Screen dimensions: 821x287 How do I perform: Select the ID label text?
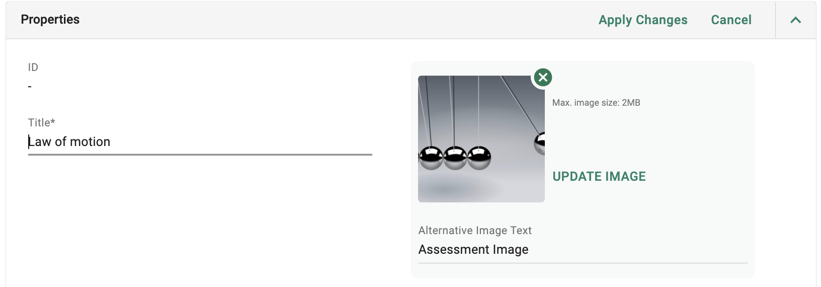(x=33, y=67)
